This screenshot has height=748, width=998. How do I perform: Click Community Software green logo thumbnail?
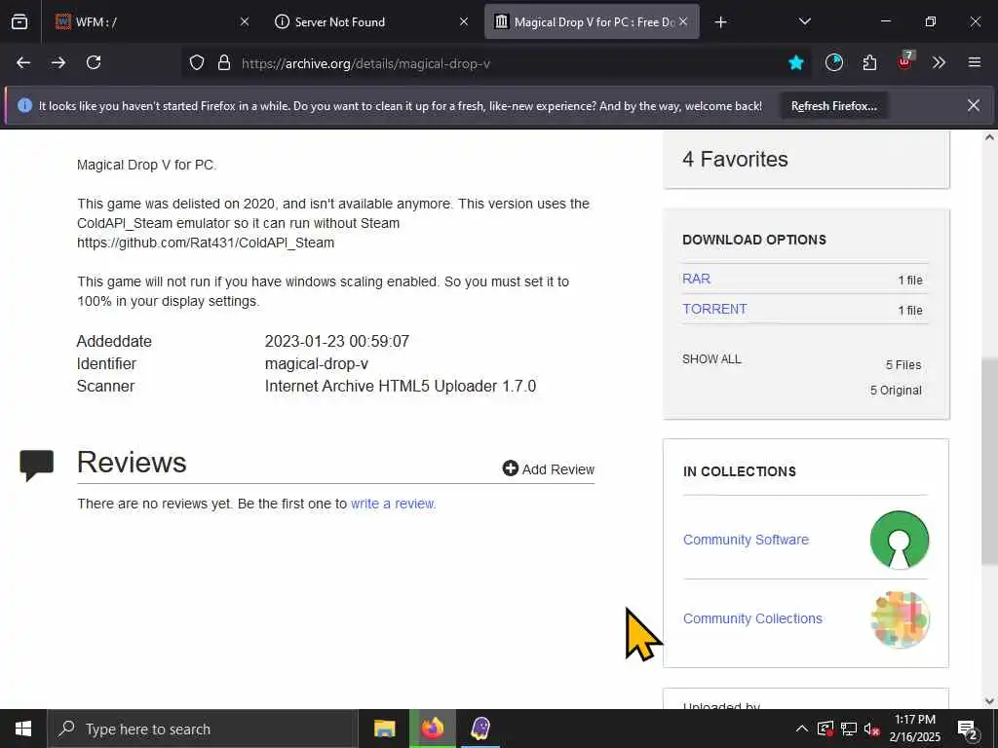tap(900, 540)
